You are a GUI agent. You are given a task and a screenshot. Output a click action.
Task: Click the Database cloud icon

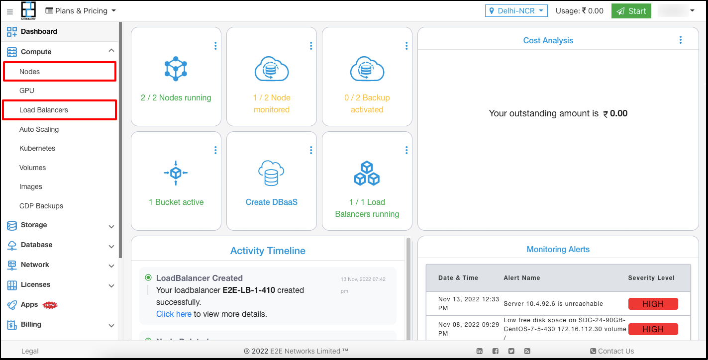coord(11,245)
